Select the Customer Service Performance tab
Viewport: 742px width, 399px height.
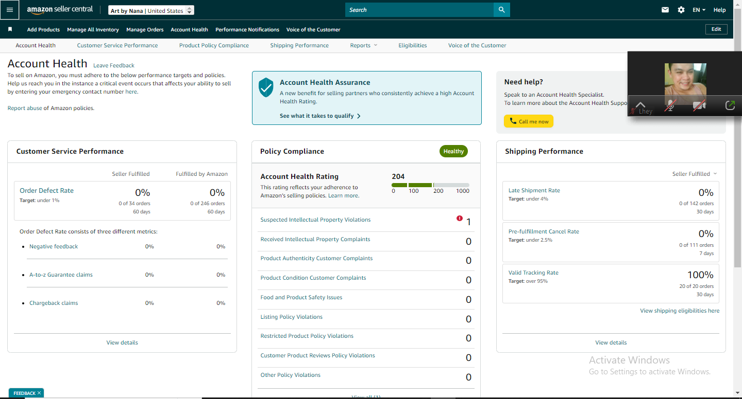point(117,45)
